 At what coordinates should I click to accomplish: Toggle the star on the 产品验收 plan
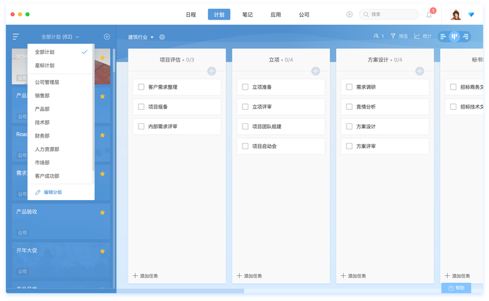click(103, 213)
